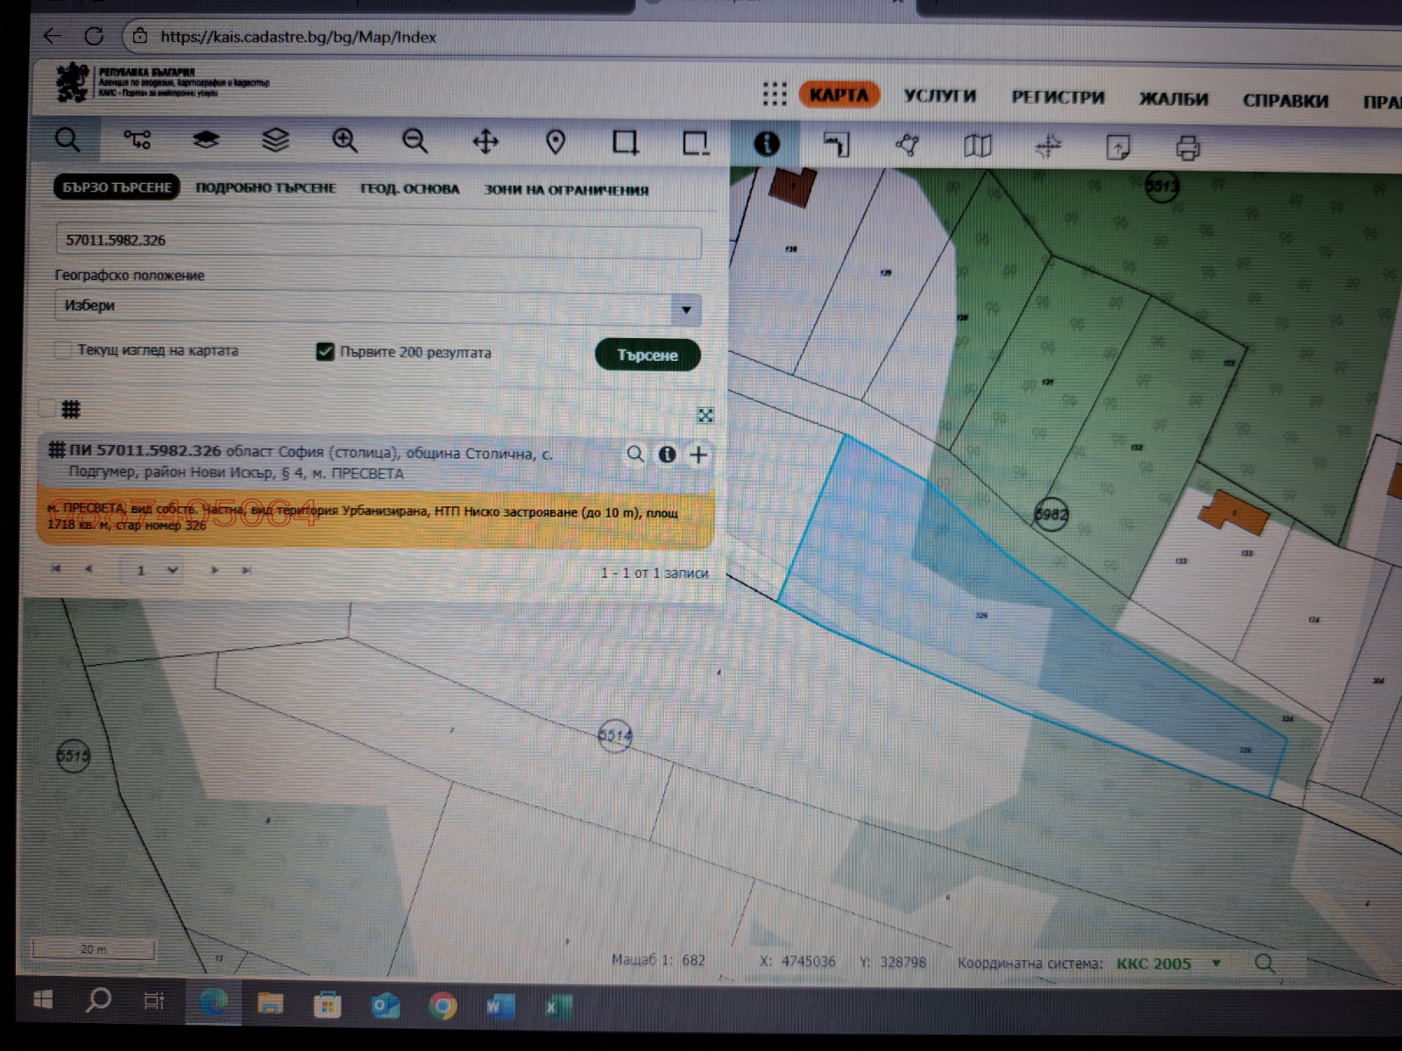The width and height of the screenshot is (1402, 1051).
Task: Activate the info identify tool
Action: click(x=766, y=144)
